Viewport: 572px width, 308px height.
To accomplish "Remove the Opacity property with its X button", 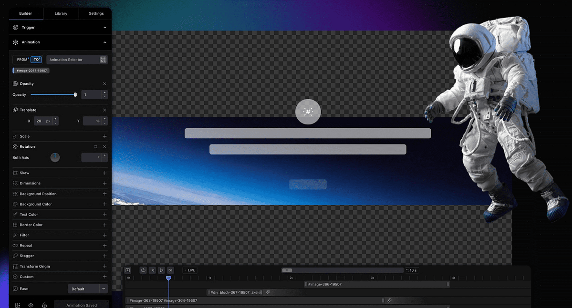I will [104, 83].
